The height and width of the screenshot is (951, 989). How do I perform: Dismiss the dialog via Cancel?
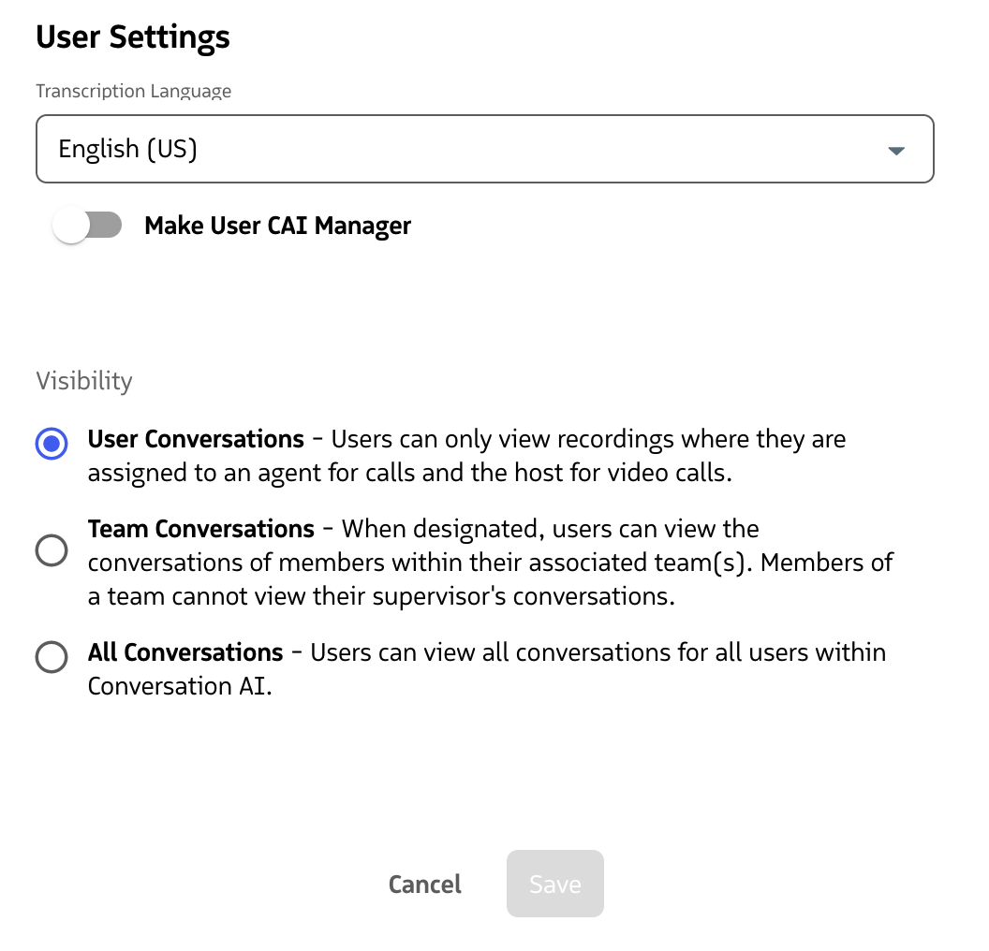pos(424,884)
